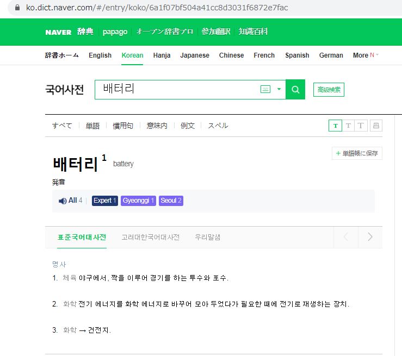Click the green search magnifier button
The height and width of the screenshot is (356, 402).
[x=295, y=90]
